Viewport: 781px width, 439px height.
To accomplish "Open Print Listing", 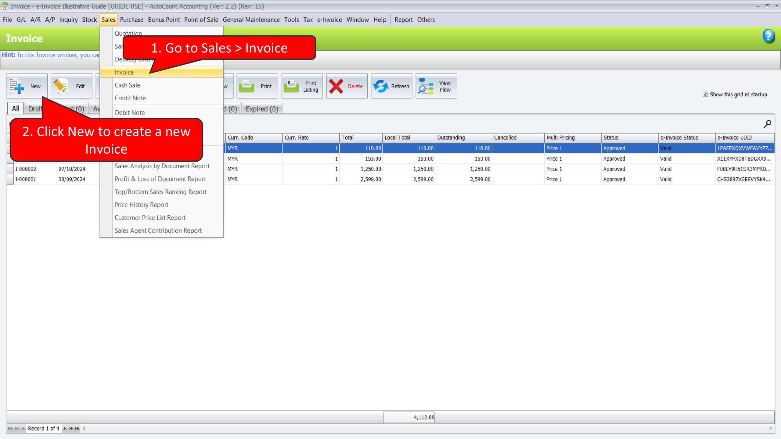I will pyautogui.click(x=302, y=86).
